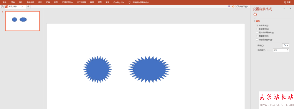Click the 透明度 slider track
Screen dimensions: 294x109
[x=269, y=50]
